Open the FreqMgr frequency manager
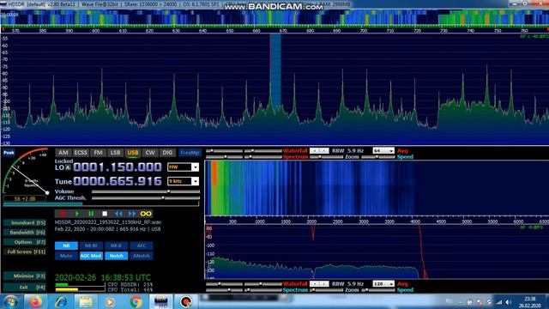The image size is (549, 309). [x=190, y=153]
